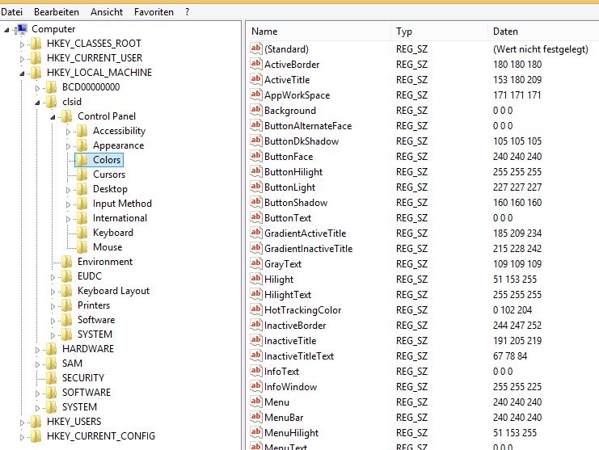Click the string icon of ButtonFace
This screenshot has width=599, height=450.
coord(255,156)
